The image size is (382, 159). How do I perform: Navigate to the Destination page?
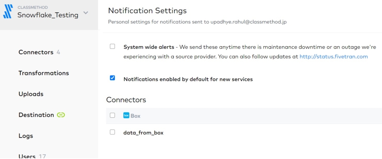[36, 115]
